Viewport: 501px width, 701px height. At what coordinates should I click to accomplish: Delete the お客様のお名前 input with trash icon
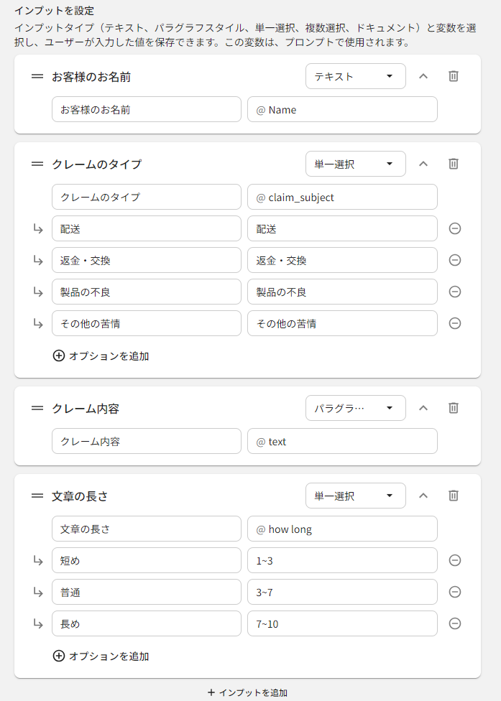[x=454, y=76]
